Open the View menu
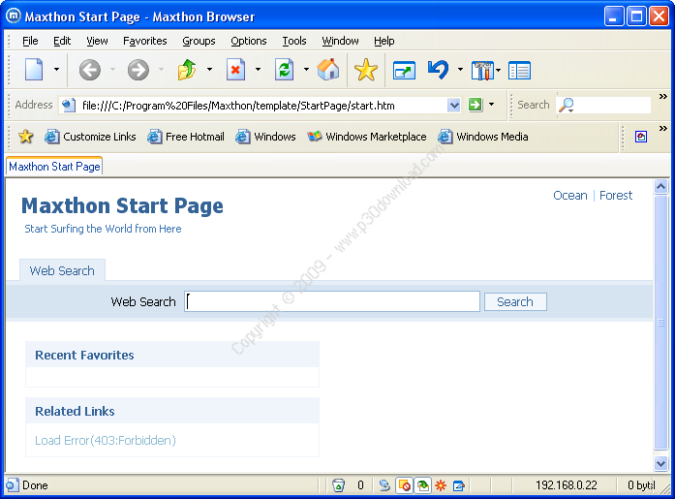This screenshot has height=499, width=675. click(x=97, y=41)
